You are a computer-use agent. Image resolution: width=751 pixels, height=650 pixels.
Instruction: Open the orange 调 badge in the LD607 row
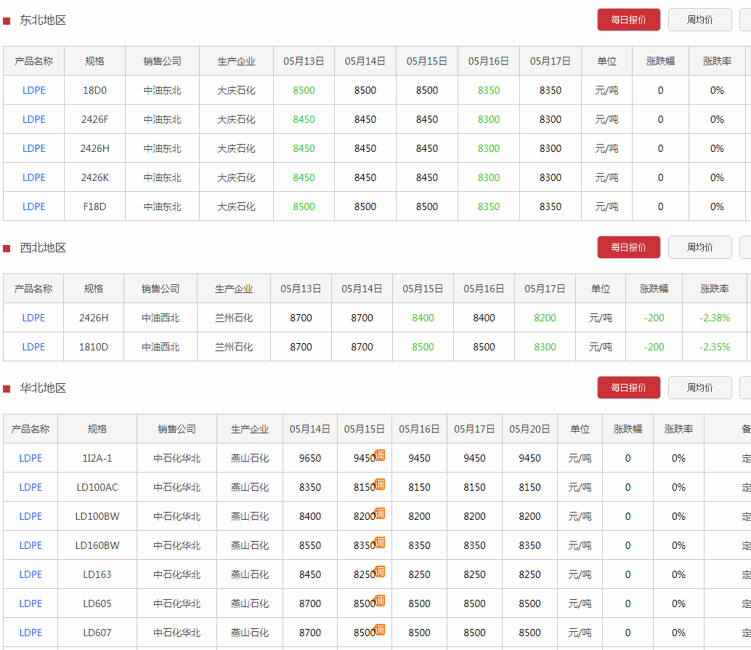(380, 630)
